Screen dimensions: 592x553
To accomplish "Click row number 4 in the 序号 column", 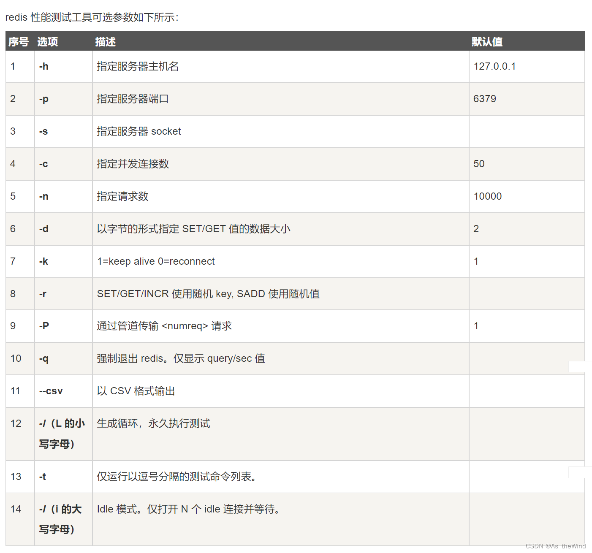I will 13,164.
